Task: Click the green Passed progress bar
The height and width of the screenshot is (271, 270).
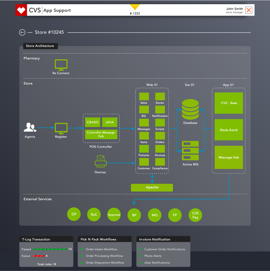Action: 50,249
